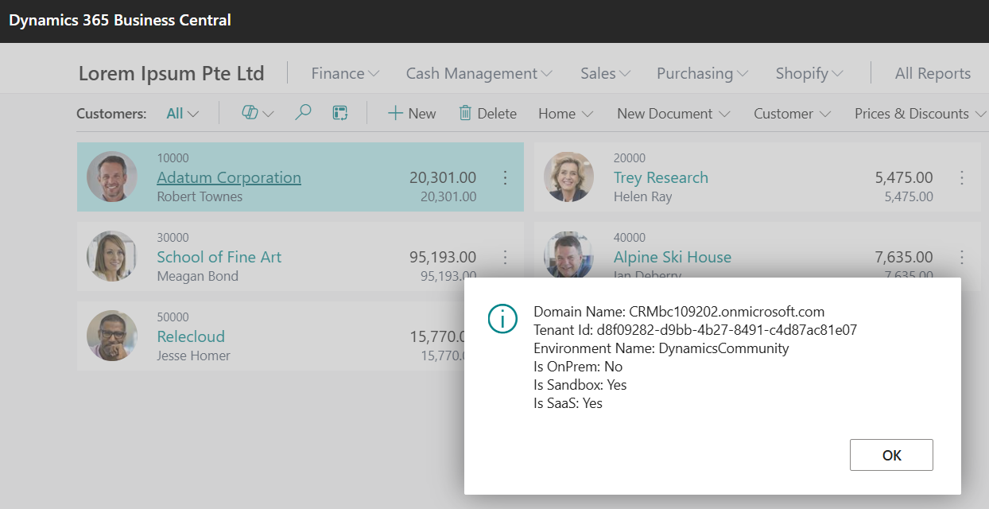Open the School of Fine Art link
Image resolution: width=989 pixels, height=509 pixels.
219,257
